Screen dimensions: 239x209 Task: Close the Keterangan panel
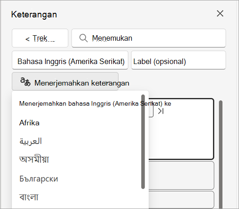pos(220,14)
